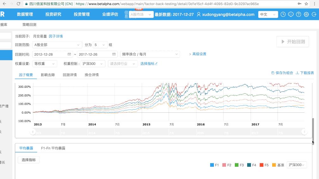Open settings via the gear icon
Image resolution: width=319 pixels, height=179 pixels.
click(x=306, y=15)
